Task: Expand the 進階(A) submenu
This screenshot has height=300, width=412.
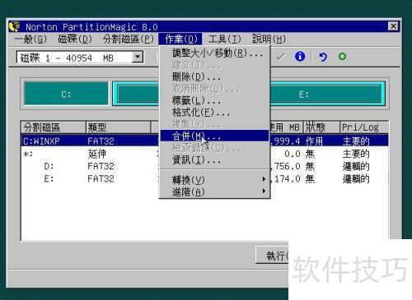Action: [x=214, y=192]
